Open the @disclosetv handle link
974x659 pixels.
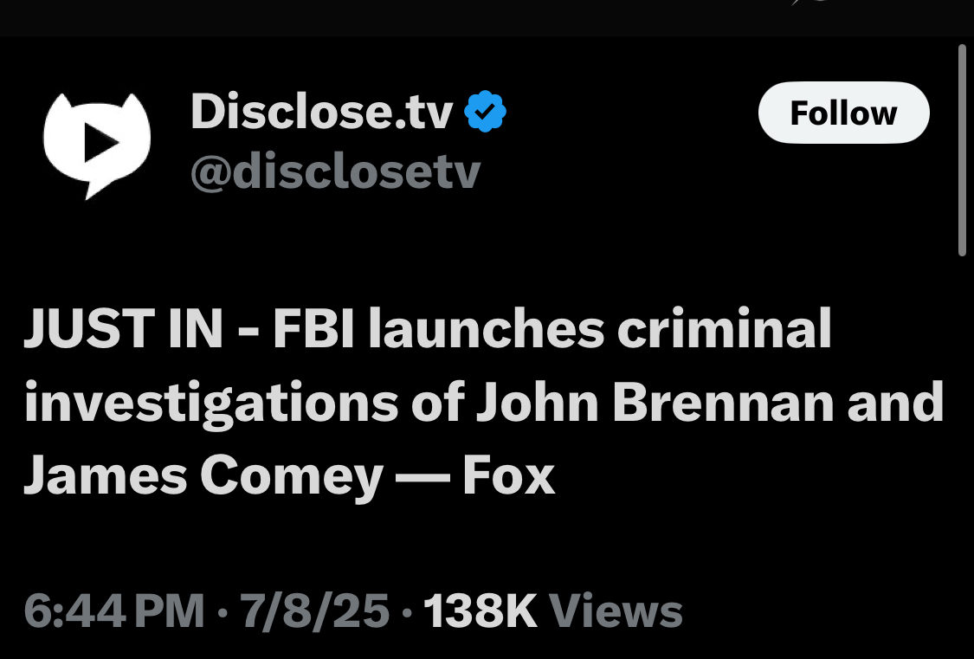335,171
